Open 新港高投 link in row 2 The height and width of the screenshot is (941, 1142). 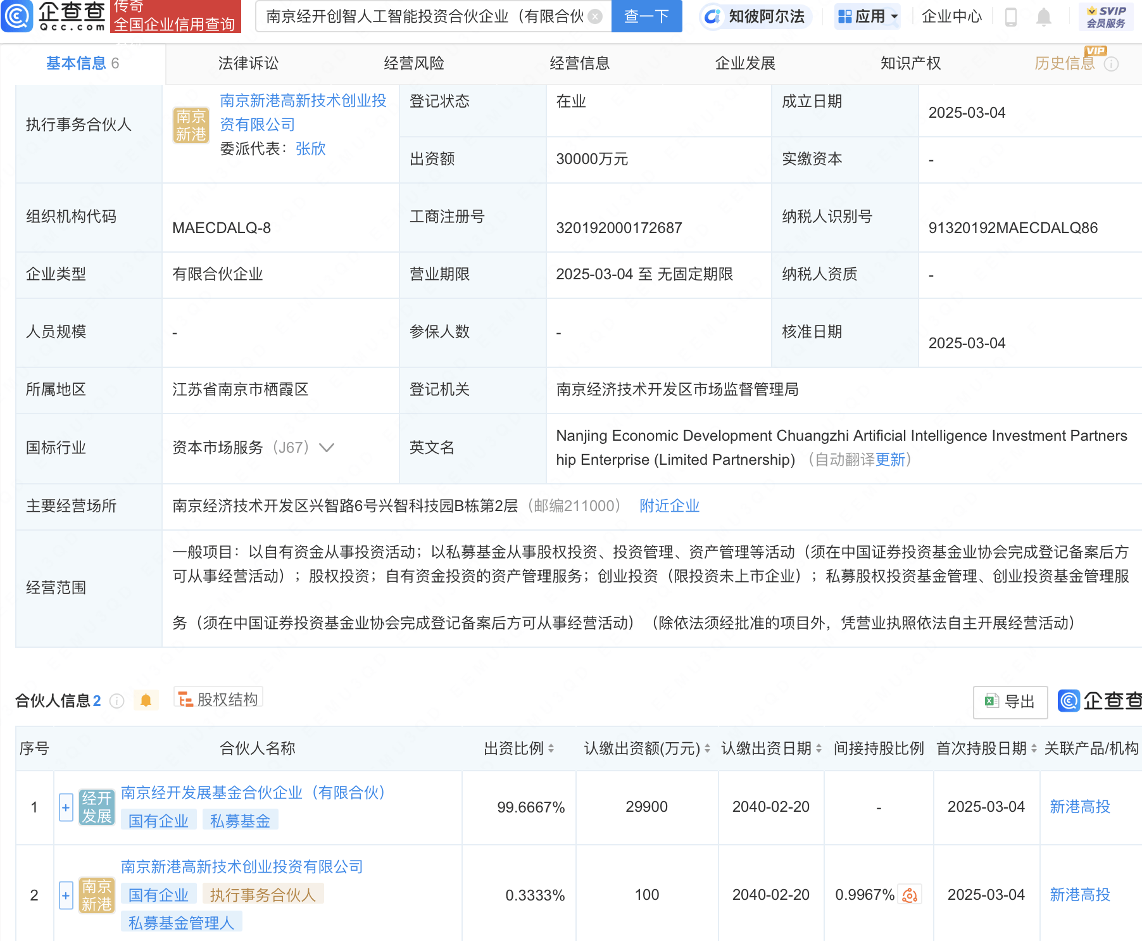click(1080, 895)
